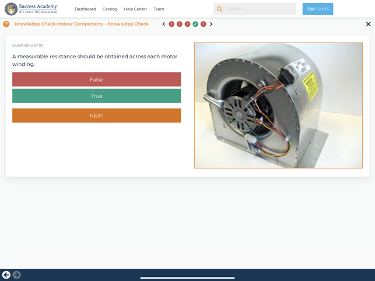
Task: Go to the Dashboard menu item
Action: [85, 9]
